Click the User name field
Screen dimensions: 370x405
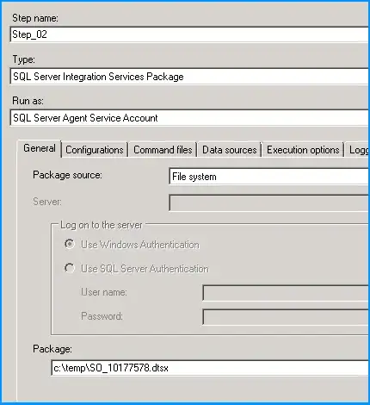286,293
